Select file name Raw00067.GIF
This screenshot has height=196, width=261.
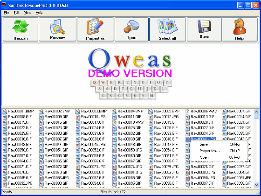pyautogui.click(x=130, y=161)
